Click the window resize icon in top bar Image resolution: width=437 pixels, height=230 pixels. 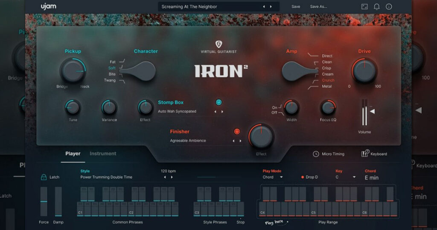pos(364,7)
